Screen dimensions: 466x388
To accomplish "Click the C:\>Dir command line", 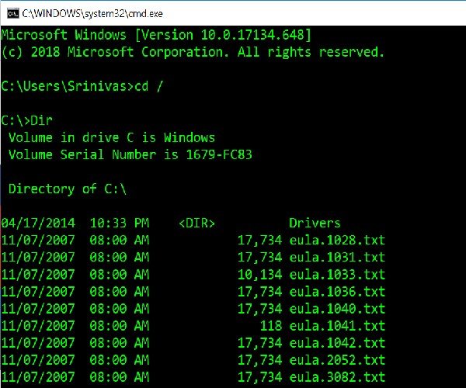I will coord(26,120).
